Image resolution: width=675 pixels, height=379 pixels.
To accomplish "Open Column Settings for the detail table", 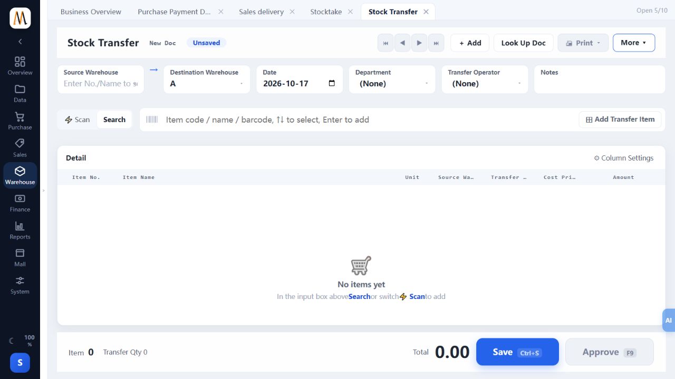I will (x=623, y=158).
